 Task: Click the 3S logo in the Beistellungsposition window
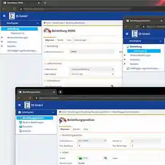pos(27,105)
